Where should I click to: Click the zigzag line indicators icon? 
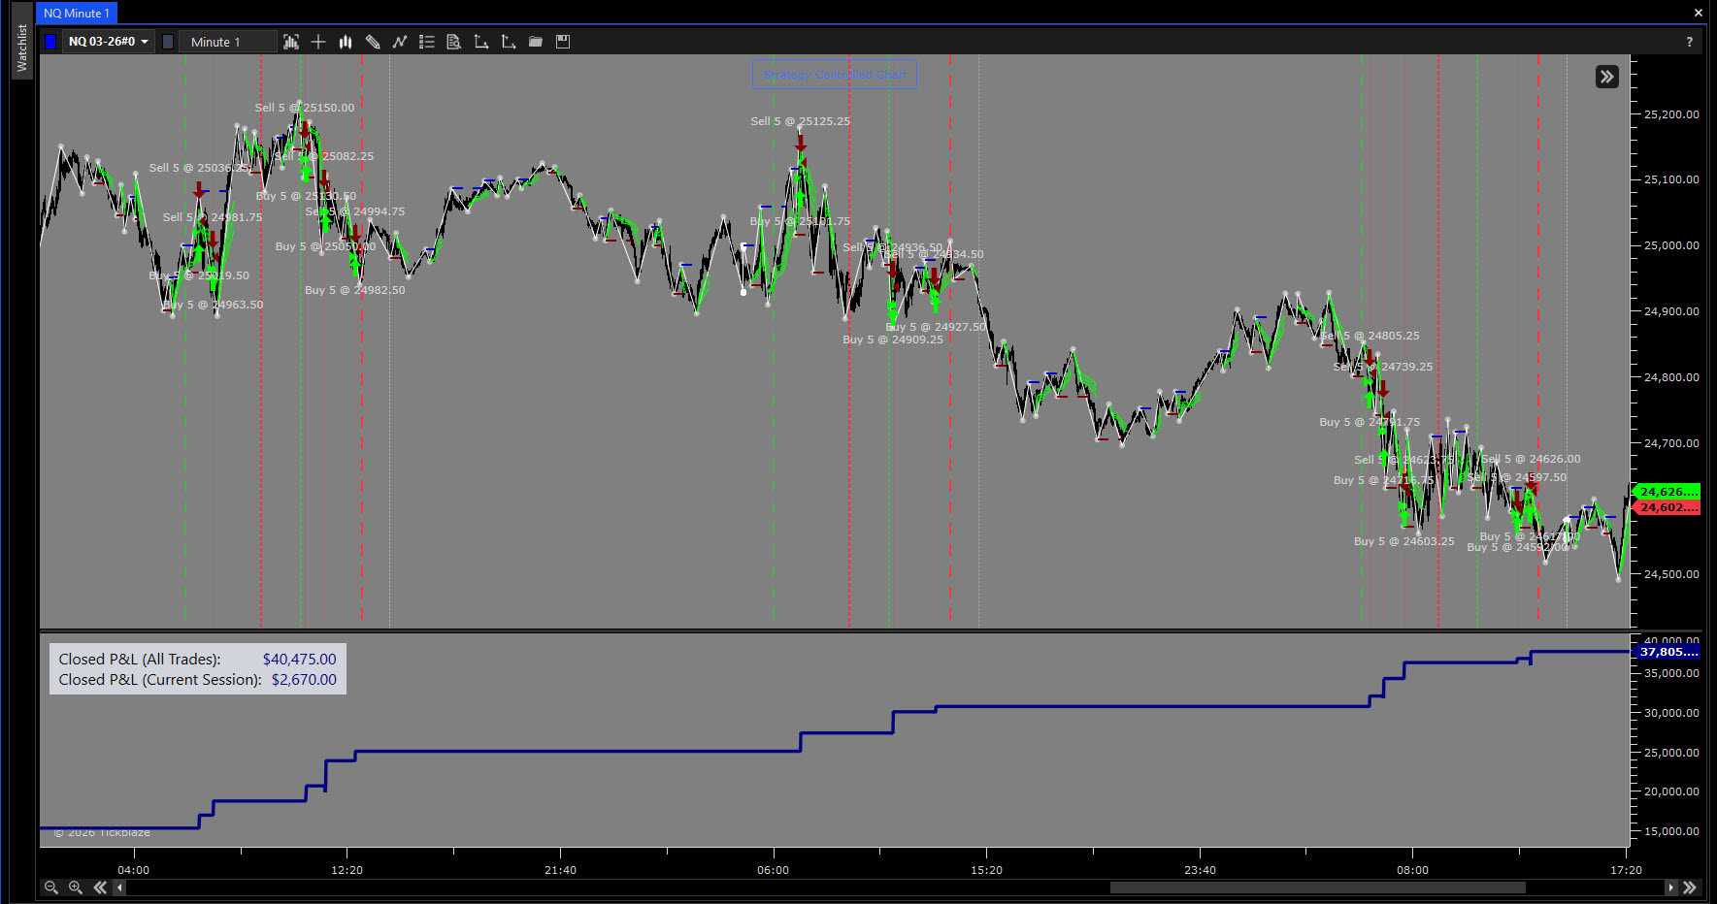click(400, 42)
